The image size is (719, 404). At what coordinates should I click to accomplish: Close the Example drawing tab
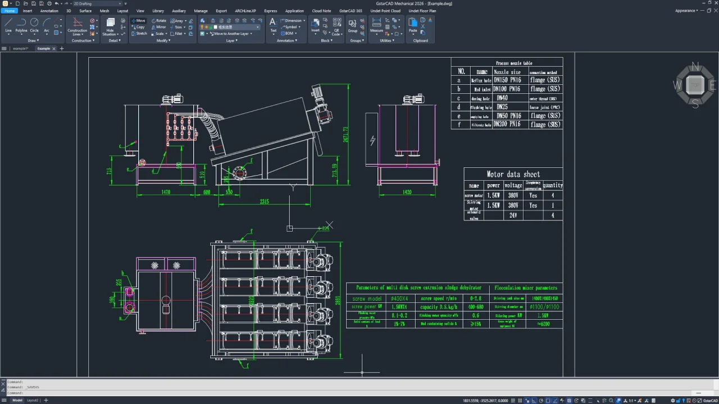point(54,49)
